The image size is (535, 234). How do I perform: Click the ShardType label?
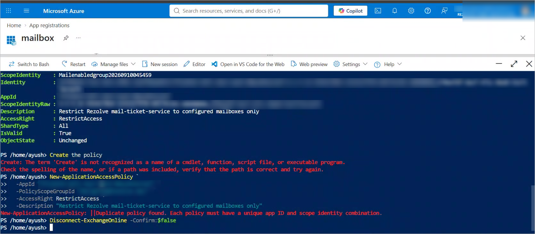(x=14, y=126)
